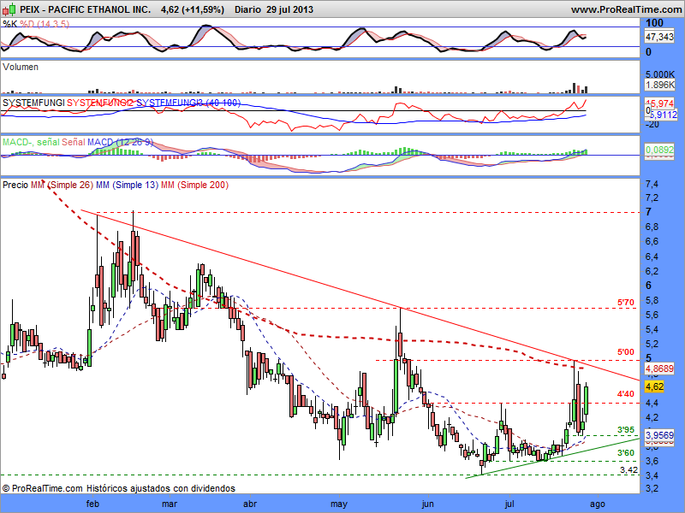The image size is (685, 513).
Task: Click the '6,6' price axis label
Action: [652, 242]
